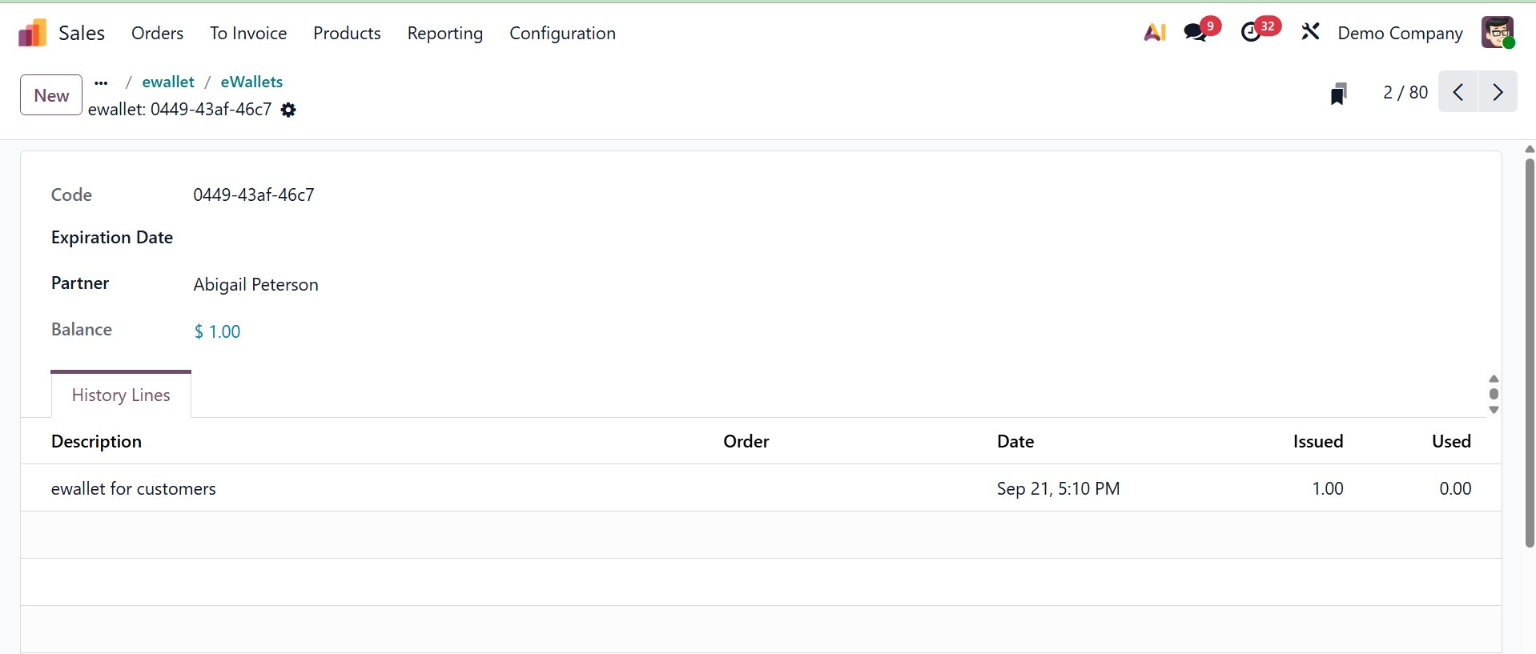Screen dimensions: 1536x654
Task: Create a new eWallet with the New button
Action: (50, 94)
